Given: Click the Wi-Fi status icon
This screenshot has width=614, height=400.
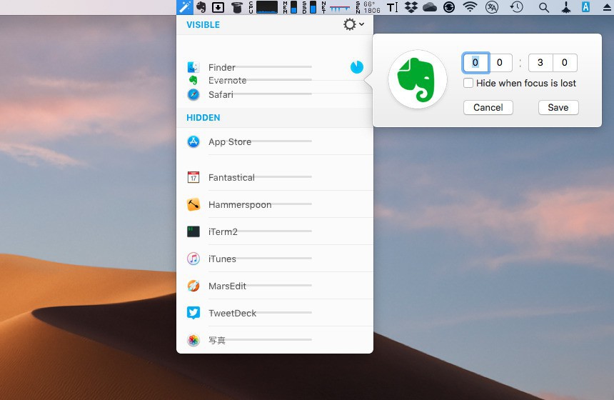Looking at the screenshot, I should point(470,7).
